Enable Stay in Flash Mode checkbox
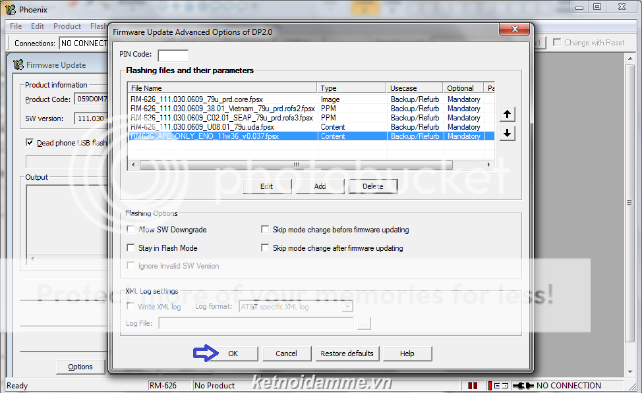Screen dimensions: 642x393 pyautogui.click(x=131, y=248)
